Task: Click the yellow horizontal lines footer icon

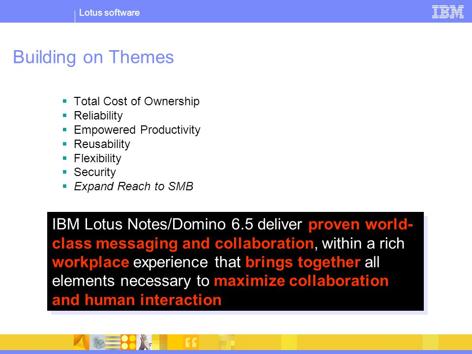Action: click(113, 342)
